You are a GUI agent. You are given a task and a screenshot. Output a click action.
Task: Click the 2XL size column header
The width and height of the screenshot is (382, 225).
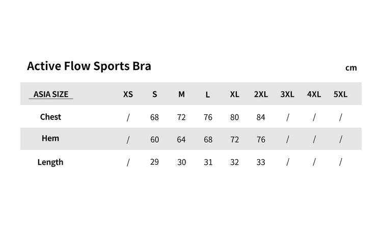pos(261,94)
